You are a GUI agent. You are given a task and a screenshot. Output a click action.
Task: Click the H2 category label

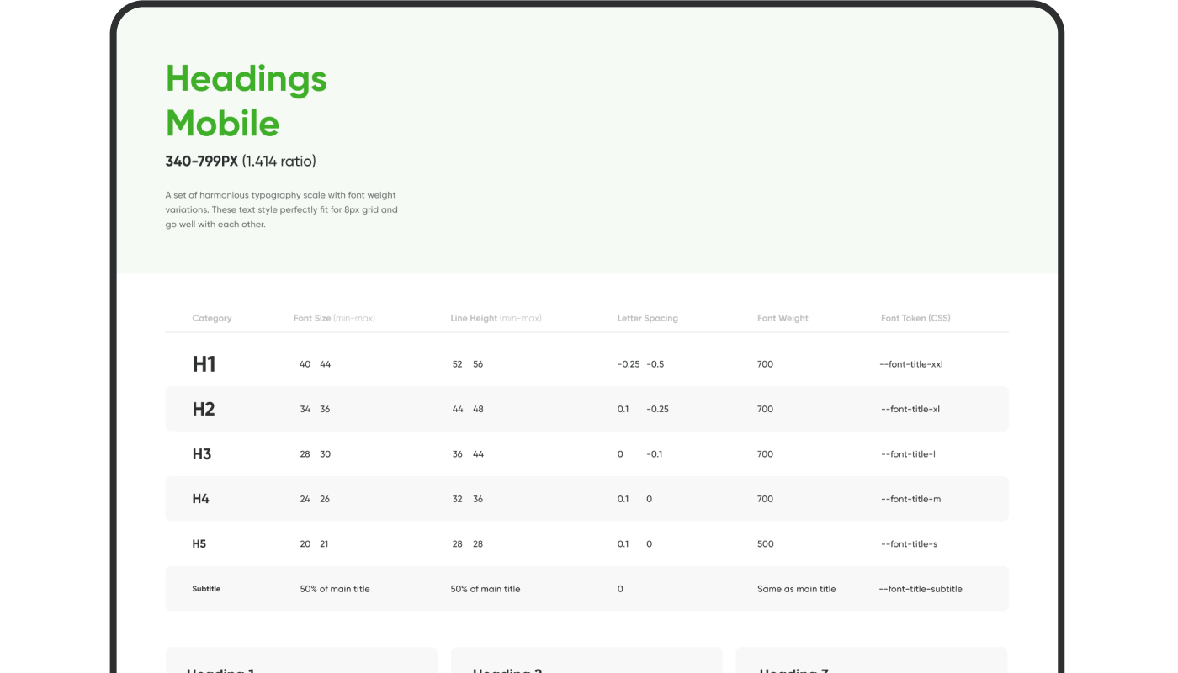204,409
